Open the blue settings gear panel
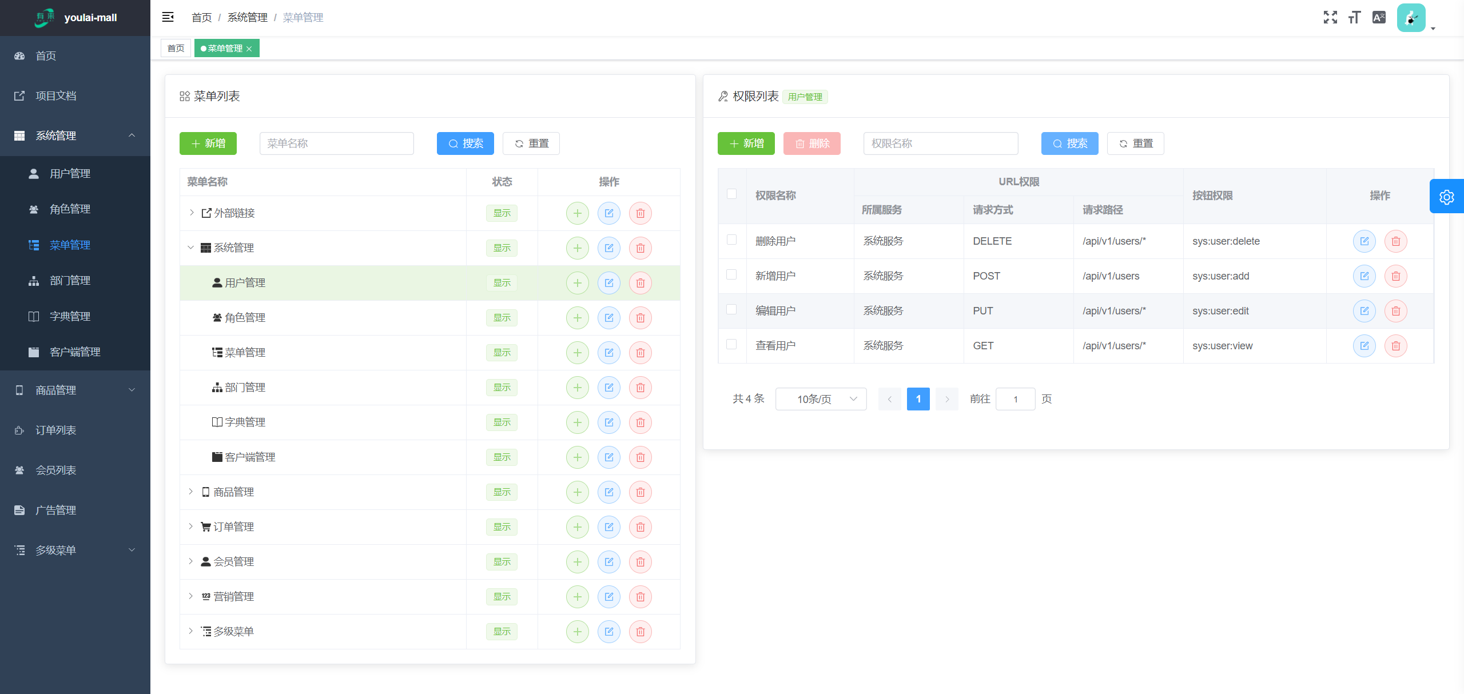Viewport: 1464px width, 694px height. (1446, 197)
